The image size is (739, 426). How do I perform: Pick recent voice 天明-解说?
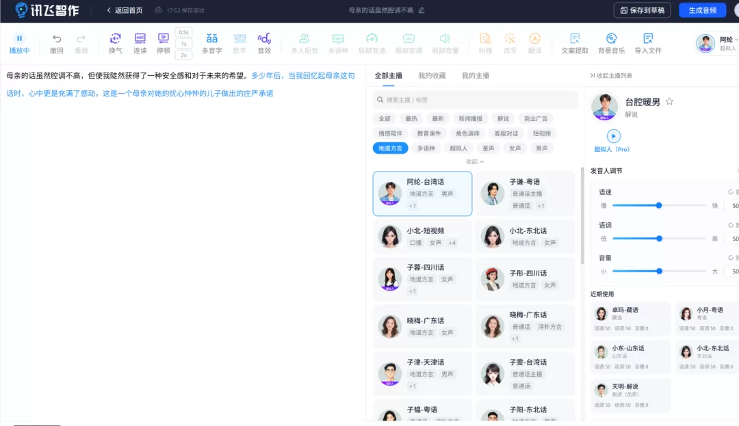click(630, 395)
